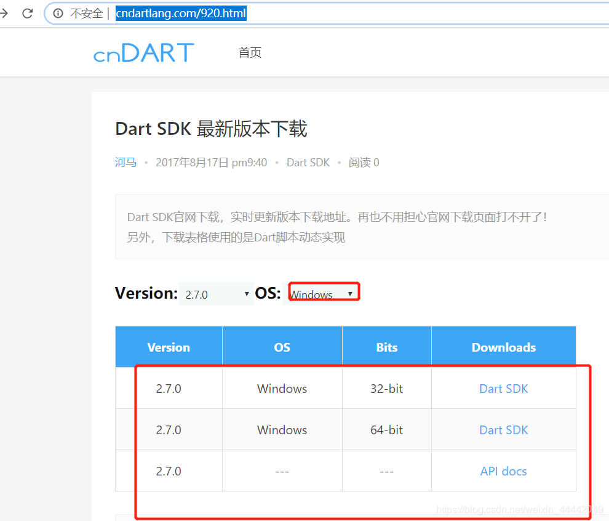Select the date 2017年8月17日 pm9:40
This screenshot has width=609, height=521.
tap(211, 162)
